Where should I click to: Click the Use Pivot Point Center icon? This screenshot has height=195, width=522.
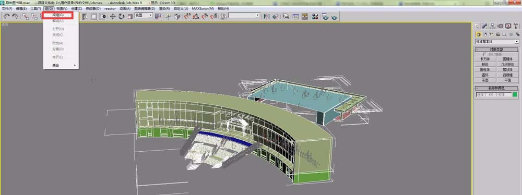tap(158, 16)
